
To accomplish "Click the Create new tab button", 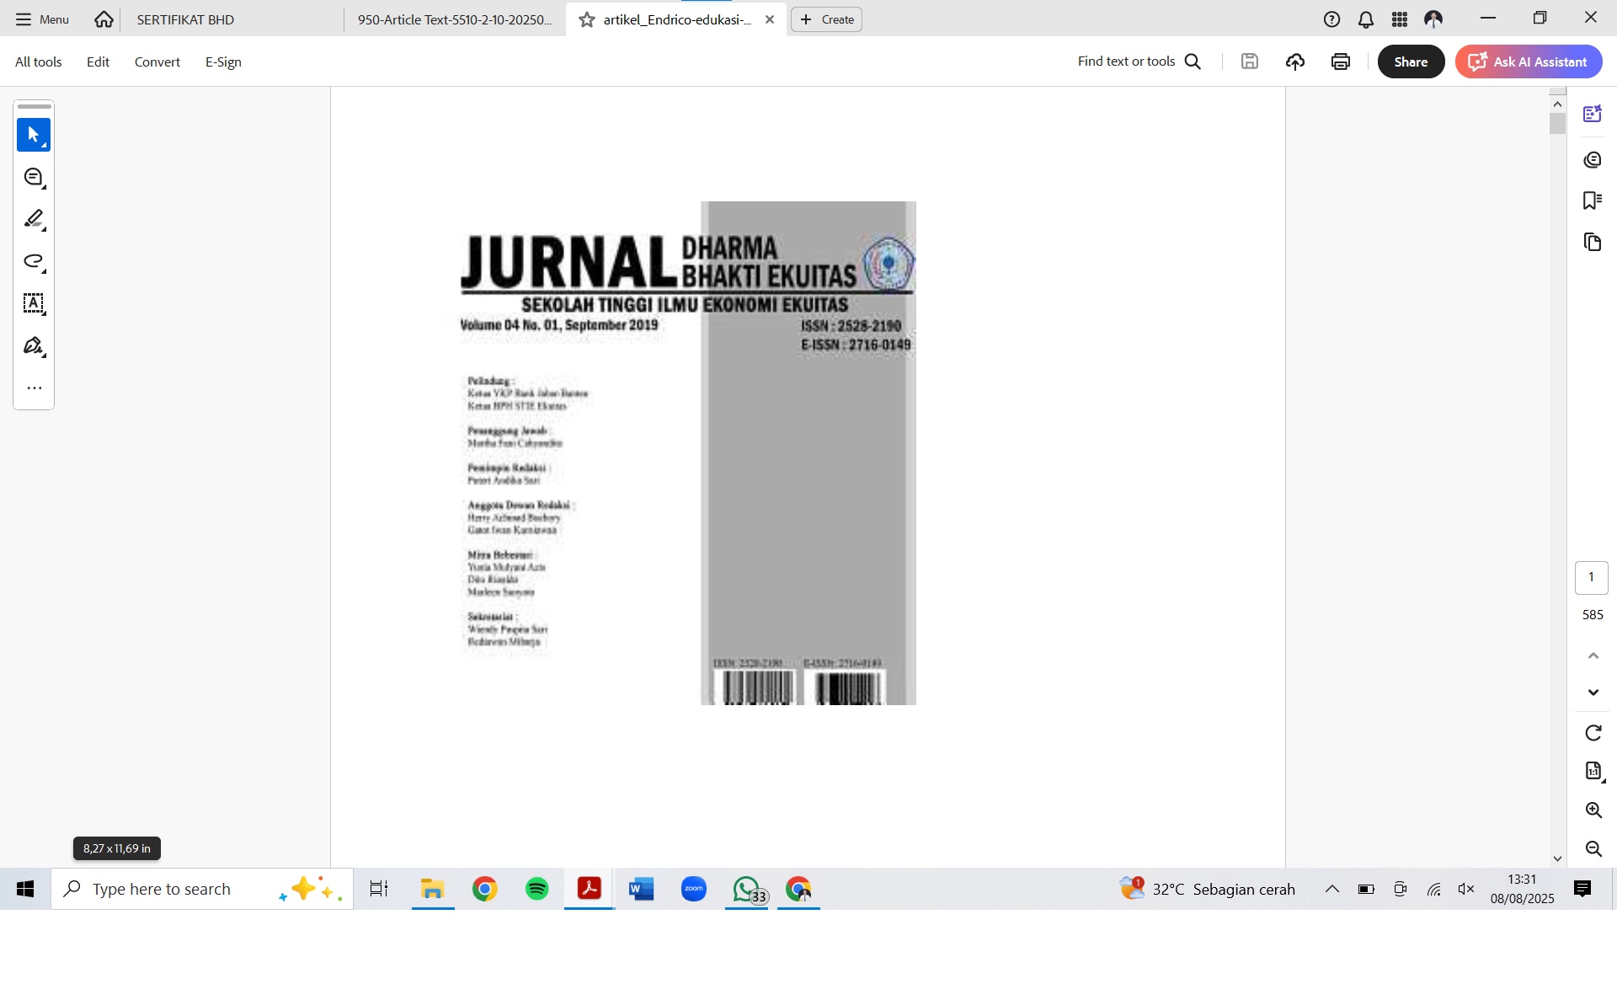I will (826, 19).
